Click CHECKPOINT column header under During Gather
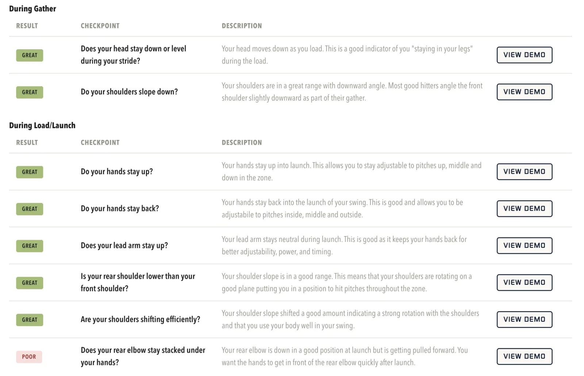Screen dimensions: 584x376 (x=100, y=26)
